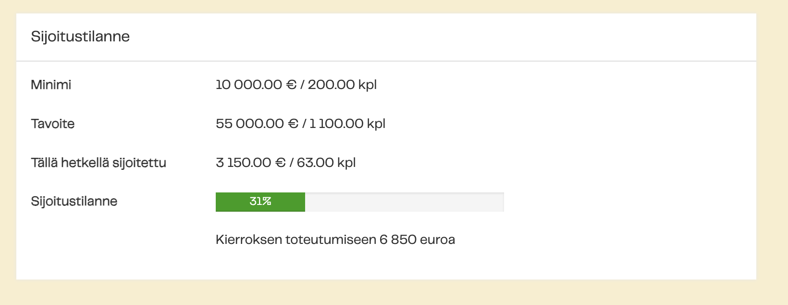The image size is (788, 305).
Task: Click the word 'euroa' in the bottom line
Action: 437,240
